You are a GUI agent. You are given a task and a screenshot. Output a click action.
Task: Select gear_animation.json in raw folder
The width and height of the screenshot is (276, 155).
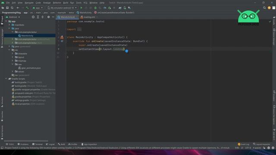coord(30,68)
